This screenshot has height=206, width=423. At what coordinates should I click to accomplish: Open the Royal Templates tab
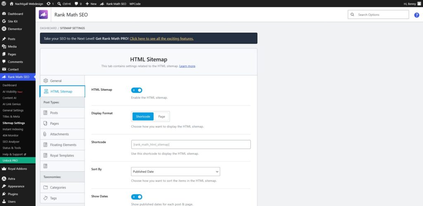point(62,155)
